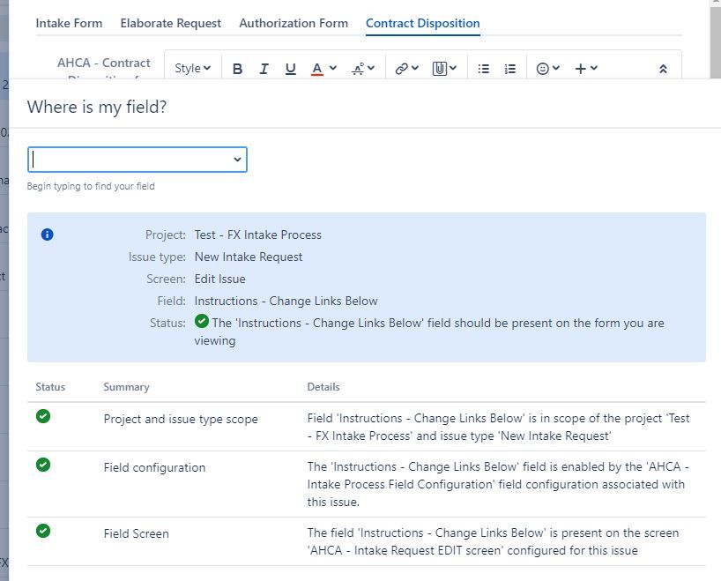Collapse the formatting toolbar with double chevron
This screenshot has height=581, width=721.
tap(664, 67)
